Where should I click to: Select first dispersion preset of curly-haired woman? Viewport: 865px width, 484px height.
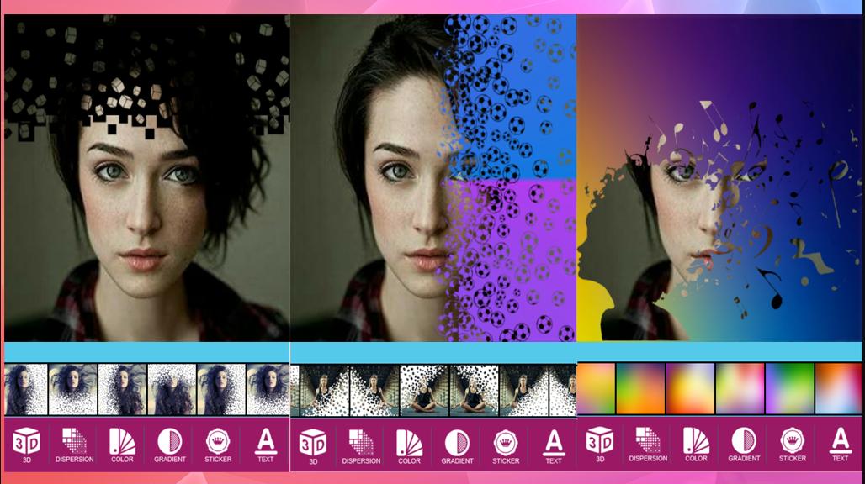point(24,389)
